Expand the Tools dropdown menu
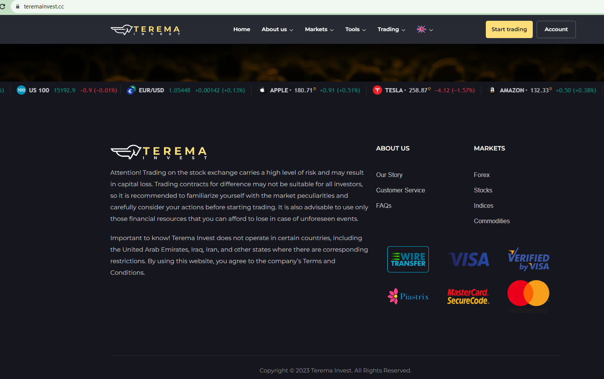Image resolution: width=604 pixels, height=379 pixels. coord(356,29)
